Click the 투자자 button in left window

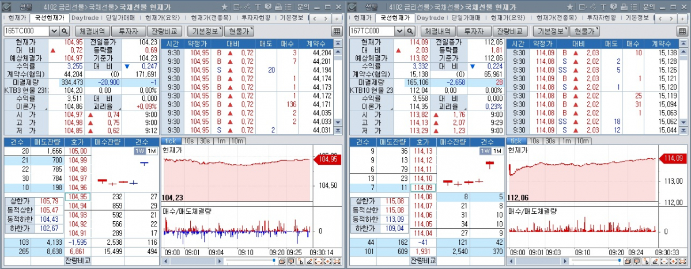tap(129, 31)
